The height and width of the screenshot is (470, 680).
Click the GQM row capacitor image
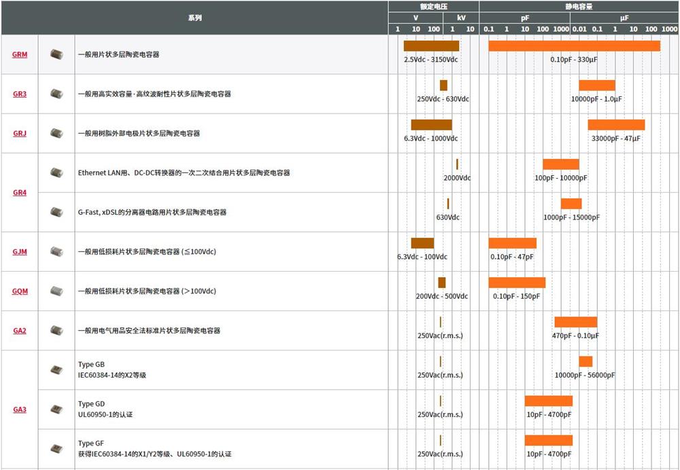tap(56, 291)
